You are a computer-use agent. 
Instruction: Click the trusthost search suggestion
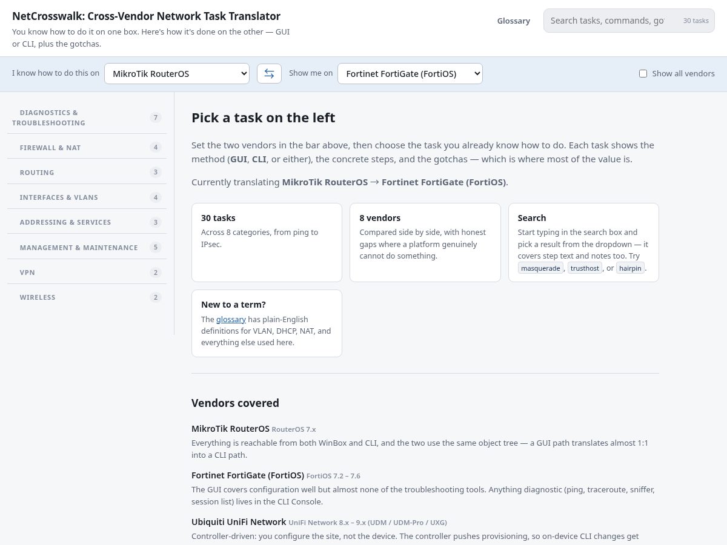585,268
